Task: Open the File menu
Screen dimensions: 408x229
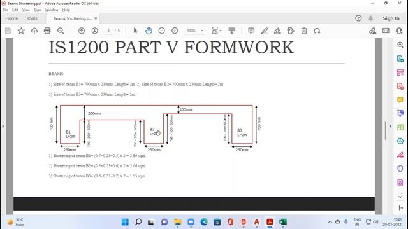Action: tap(5, 10)
